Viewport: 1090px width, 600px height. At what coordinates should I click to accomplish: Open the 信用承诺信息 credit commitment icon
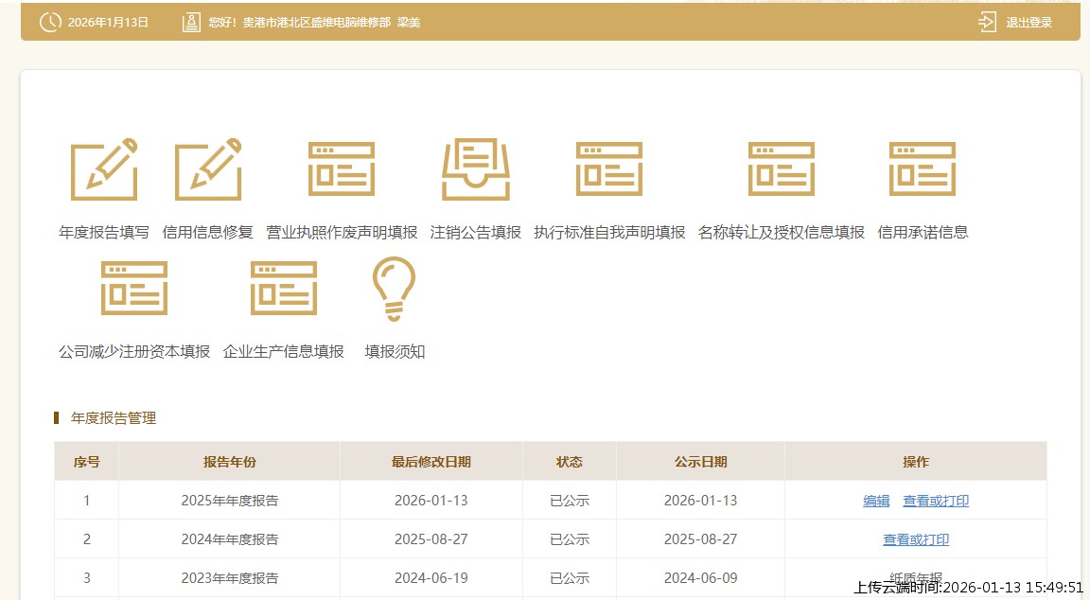(923, 170)
